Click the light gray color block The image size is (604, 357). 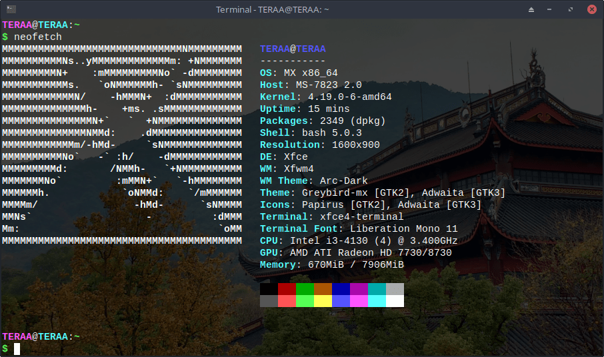[x=395, y=289]
